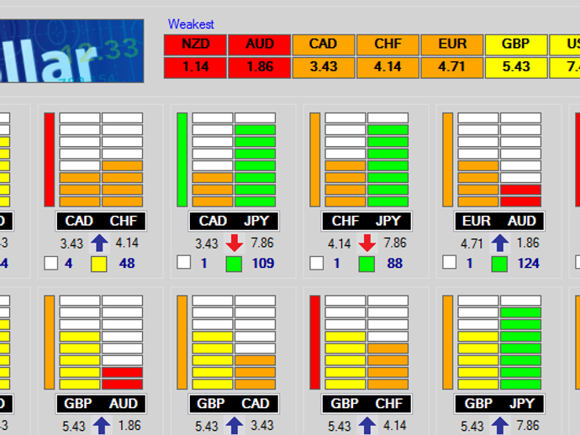Screen dimensions: 580x435
Task: Click the 3.43 value under CAD header
Action: tap(324, 68)
